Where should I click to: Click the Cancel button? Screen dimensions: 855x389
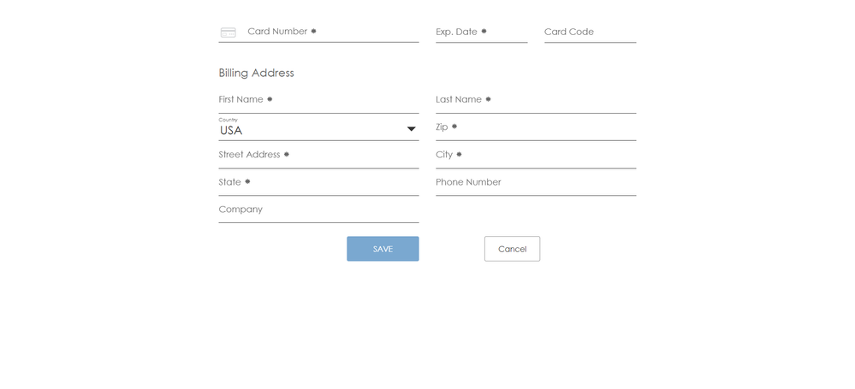point(512,249)
